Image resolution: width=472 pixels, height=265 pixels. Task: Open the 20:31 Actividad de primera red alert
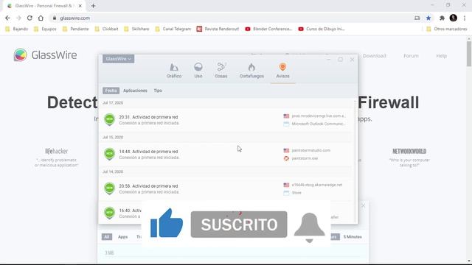tap(148, 117)
